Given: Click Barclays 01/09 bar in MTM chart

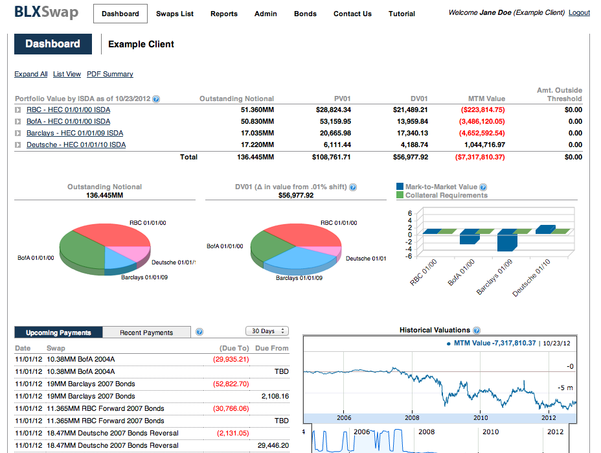Looking at the screenshot, I should click(507, 242).
